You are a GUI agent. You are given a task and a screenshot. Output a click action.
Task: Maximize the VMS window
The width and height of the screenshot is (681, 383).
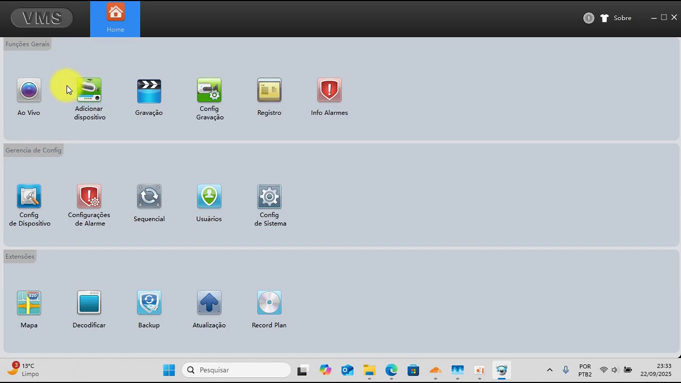[x=664, y=18]
